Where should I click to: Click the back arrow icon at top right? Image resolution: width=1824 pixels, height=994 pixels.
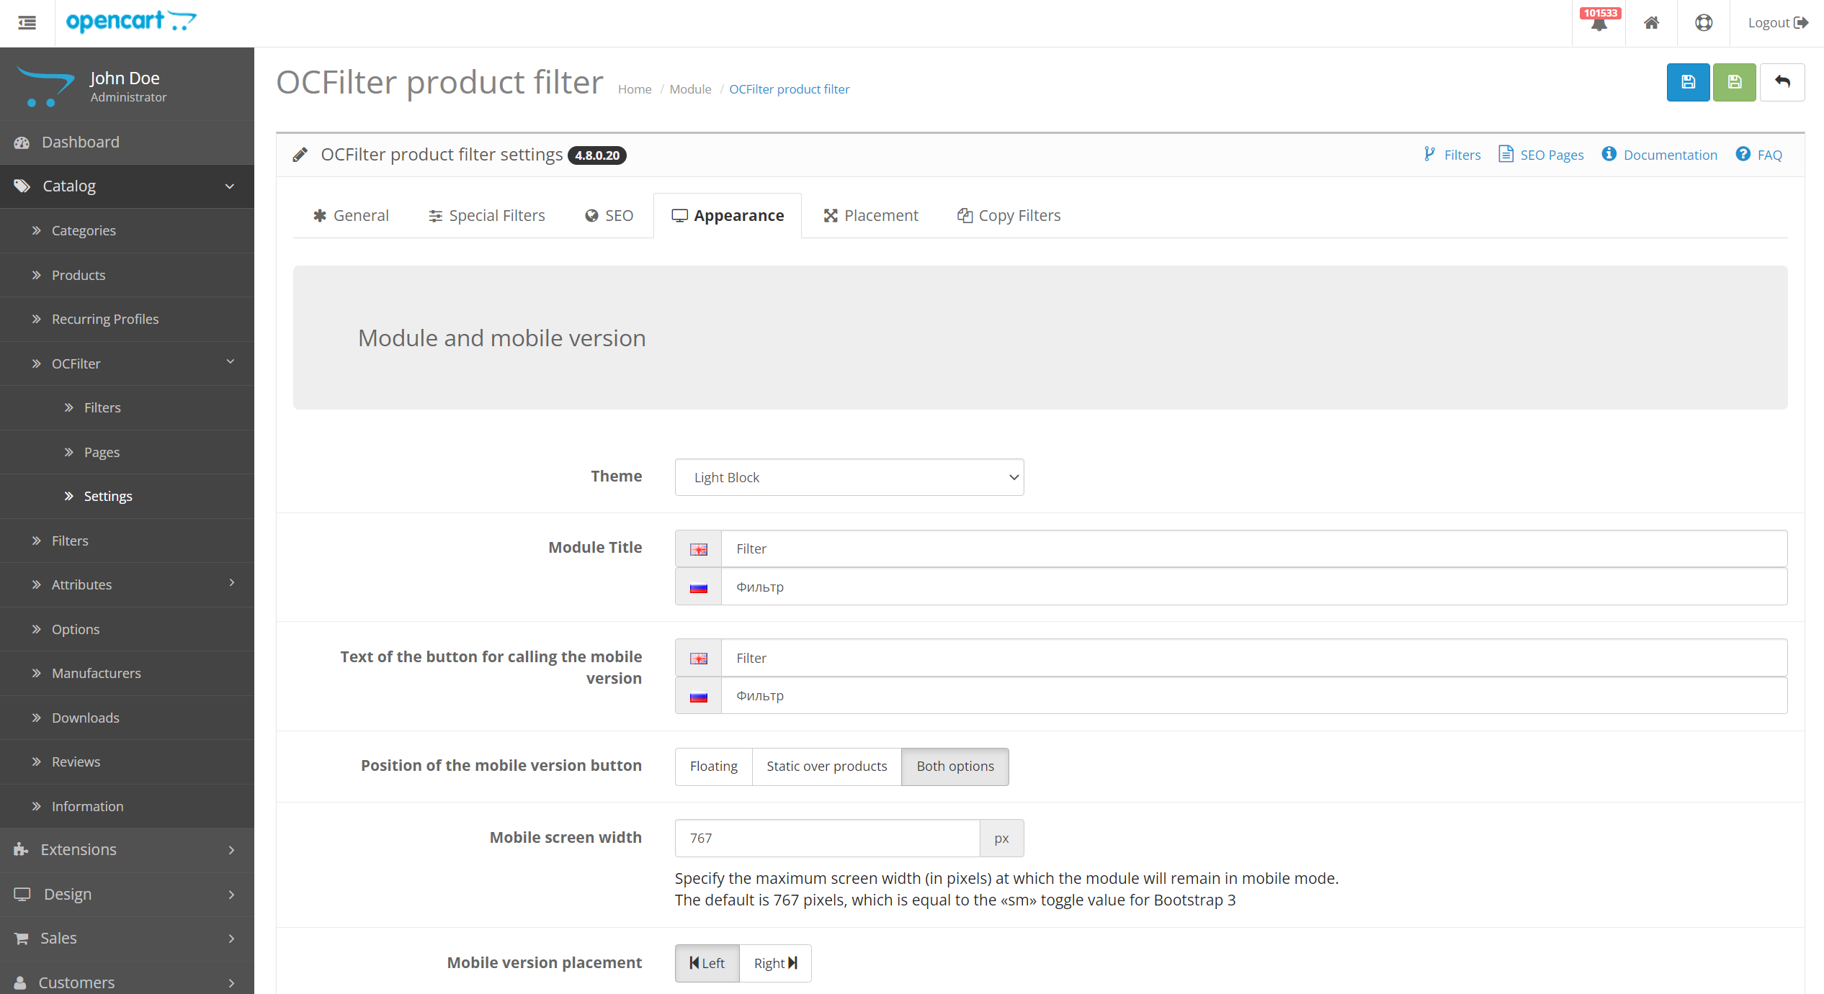[x=1783, y=82]
